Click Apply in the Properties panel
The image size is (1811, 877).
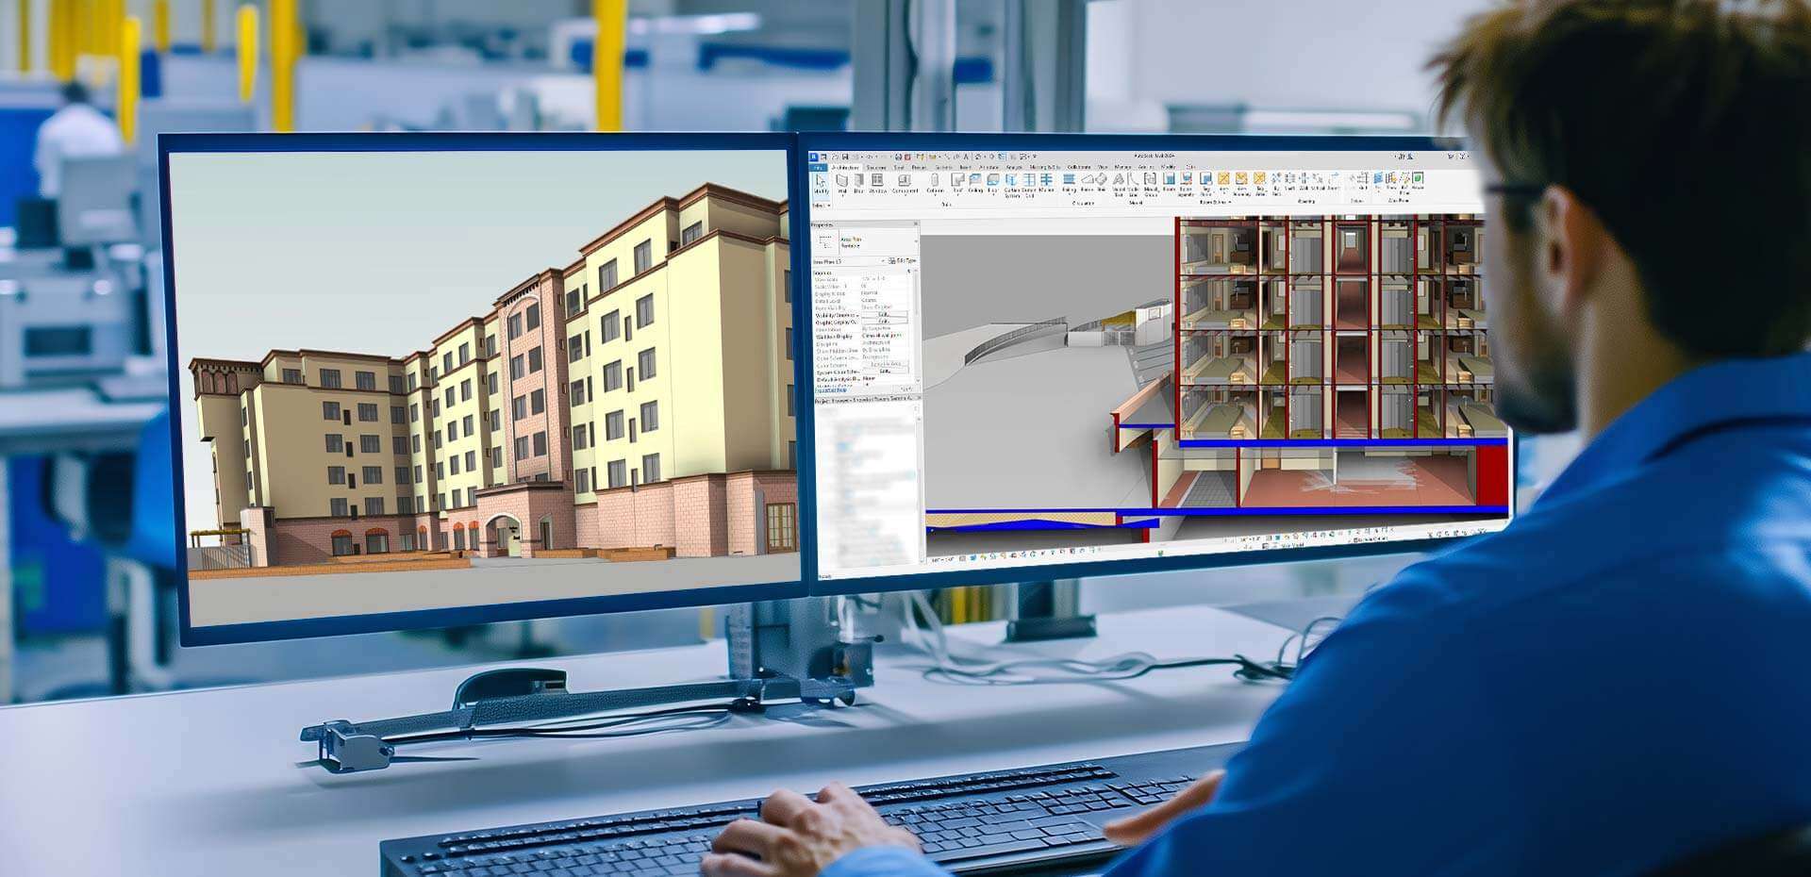click(x=905, y=389)
